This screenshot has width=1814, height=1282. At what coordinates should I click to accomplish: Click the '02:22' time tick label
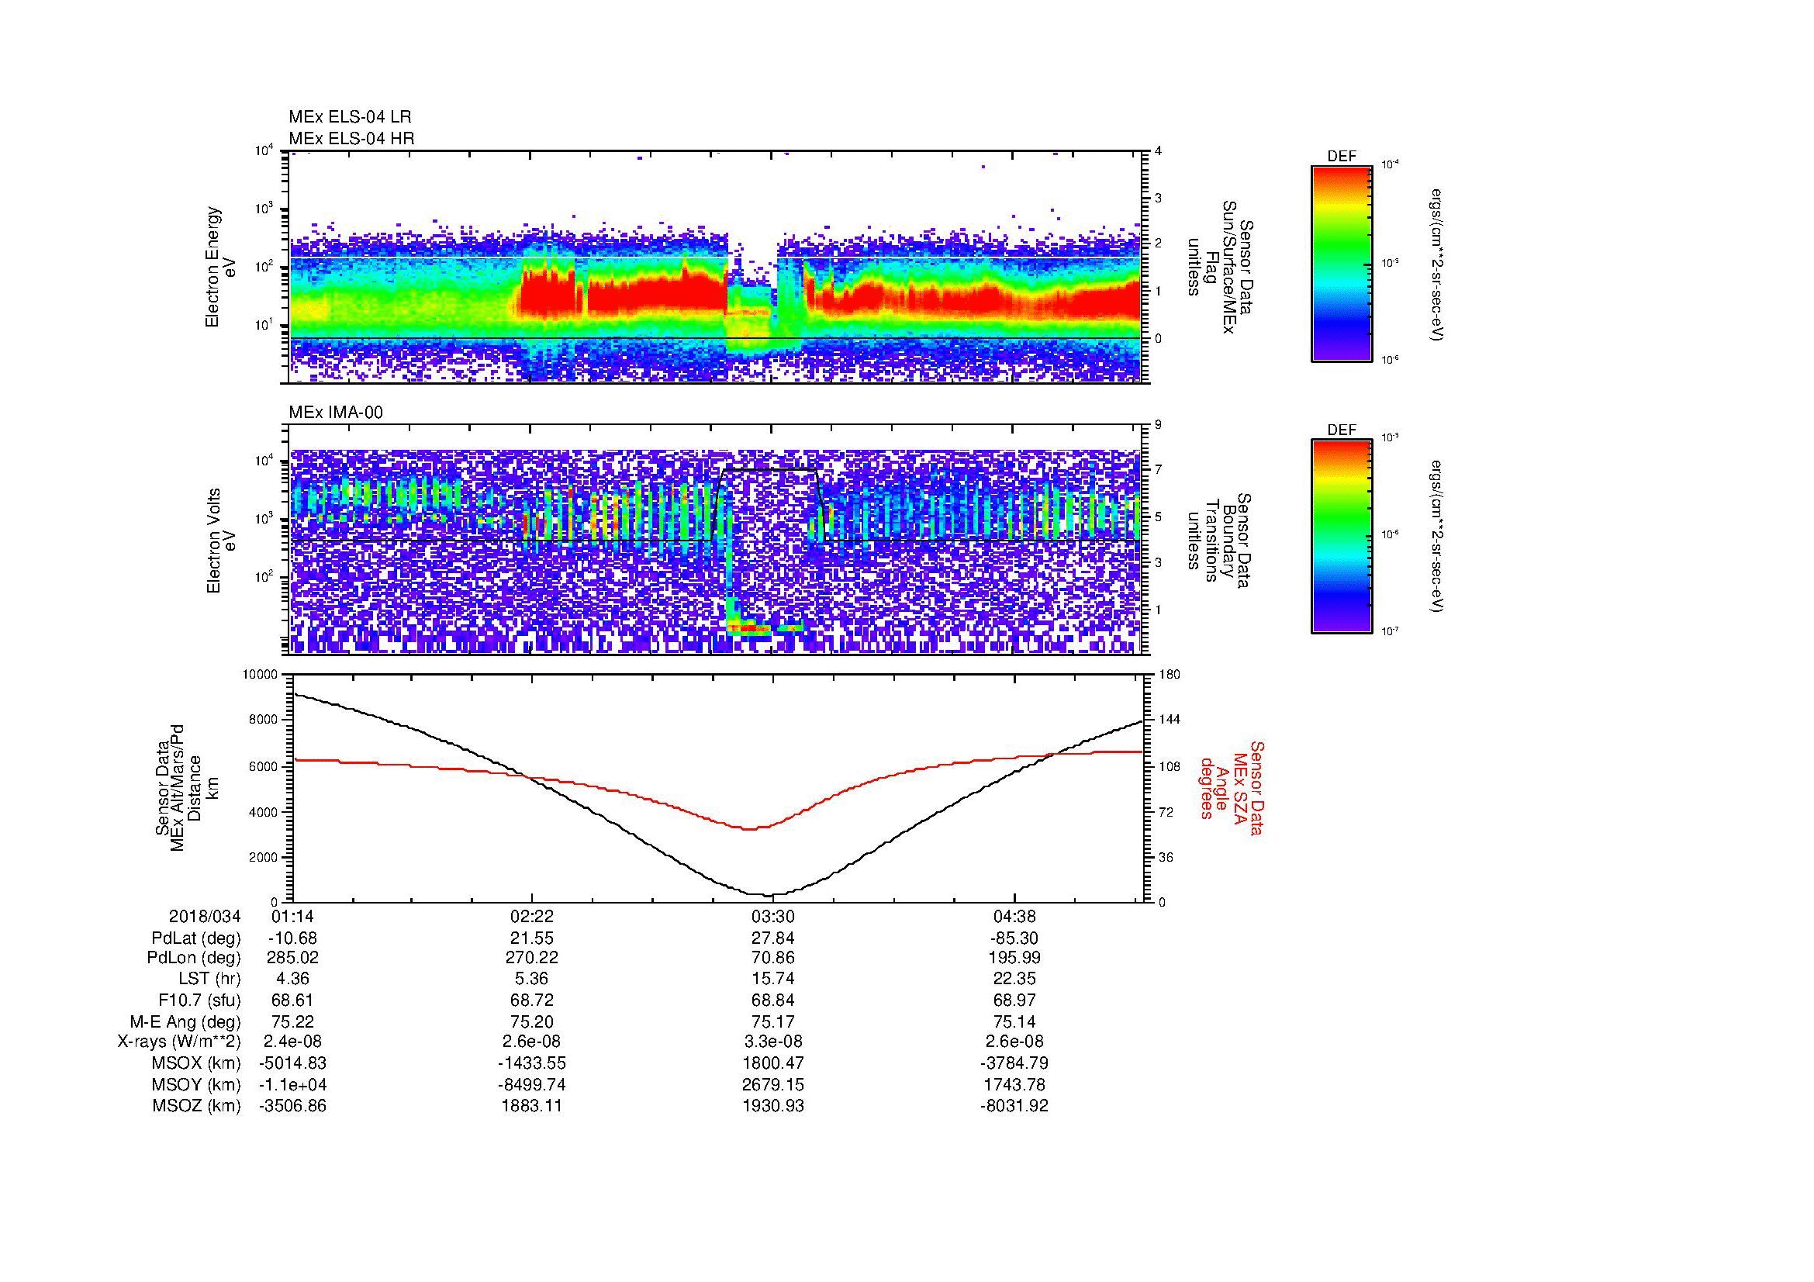click(533, 916)
